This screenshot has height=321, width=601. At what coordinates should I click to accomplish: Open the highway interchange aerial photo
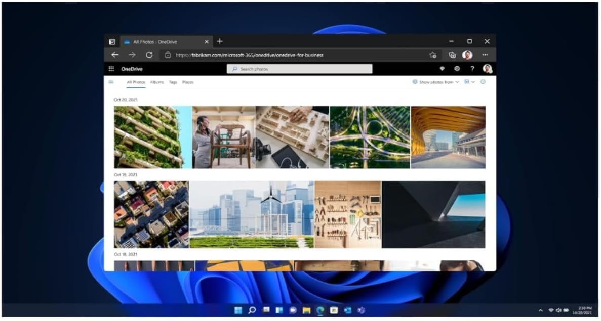(x=370, y=137)
